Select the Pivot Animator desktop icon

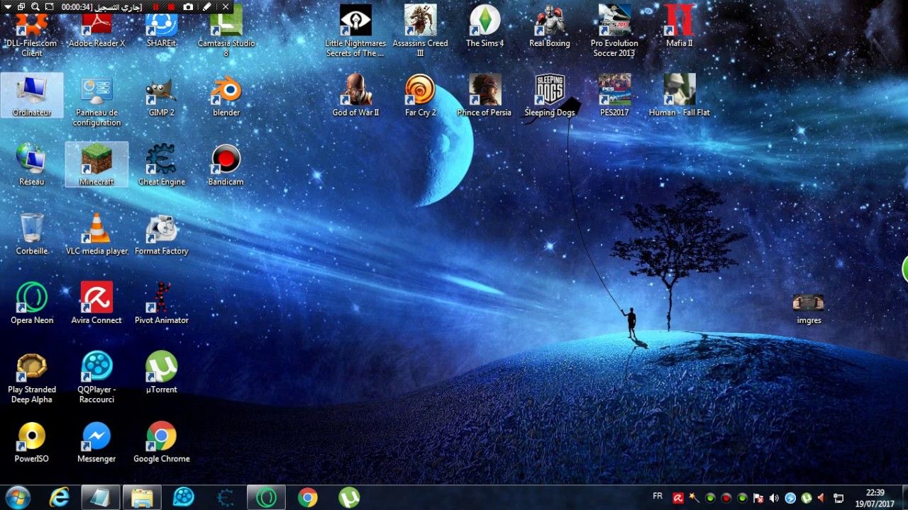(161, 303)
